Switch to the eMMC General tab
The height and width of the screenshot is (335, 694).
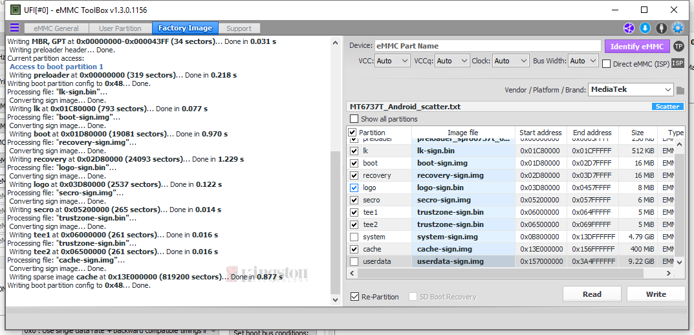tap(57, 28)
